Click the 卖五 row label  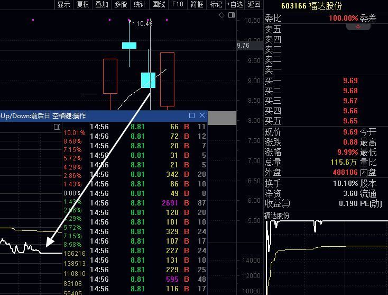pos(273,30)
